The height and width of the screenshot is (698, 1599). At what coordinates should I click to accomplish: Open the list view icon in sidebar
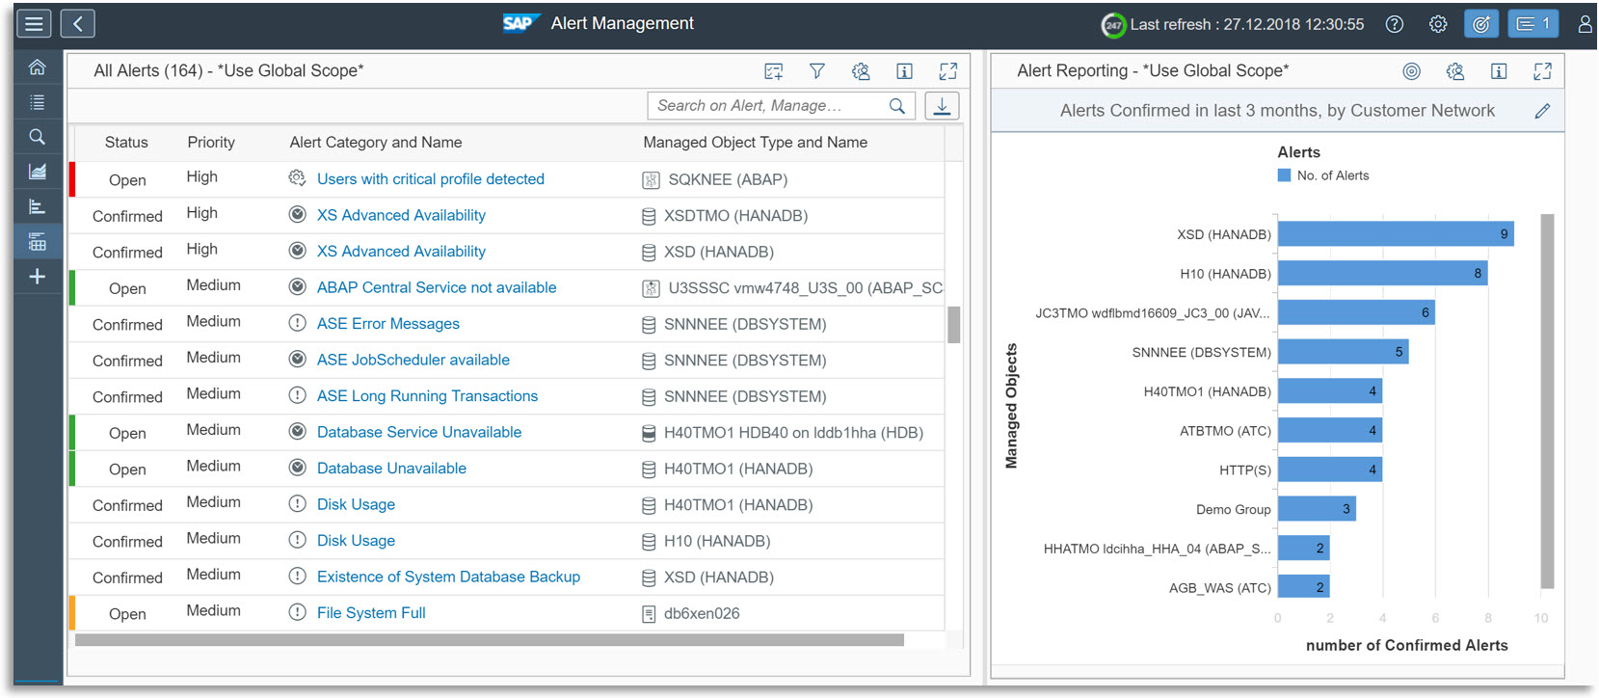(x=38, y=102)
